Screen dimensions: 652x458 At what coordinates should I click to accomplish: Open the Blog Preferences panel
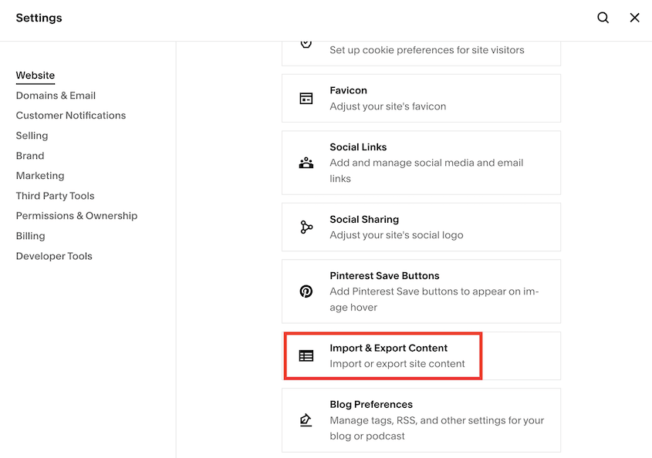421,420
